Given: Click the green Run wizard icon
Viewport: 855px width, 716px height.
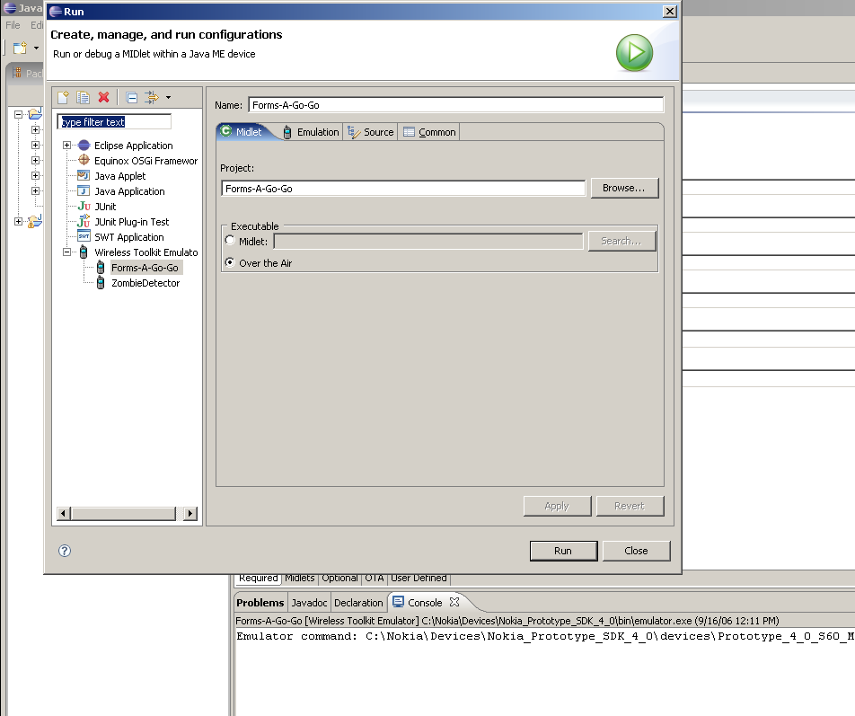Looking at the screenshot, I should click(x=634, y=53).
